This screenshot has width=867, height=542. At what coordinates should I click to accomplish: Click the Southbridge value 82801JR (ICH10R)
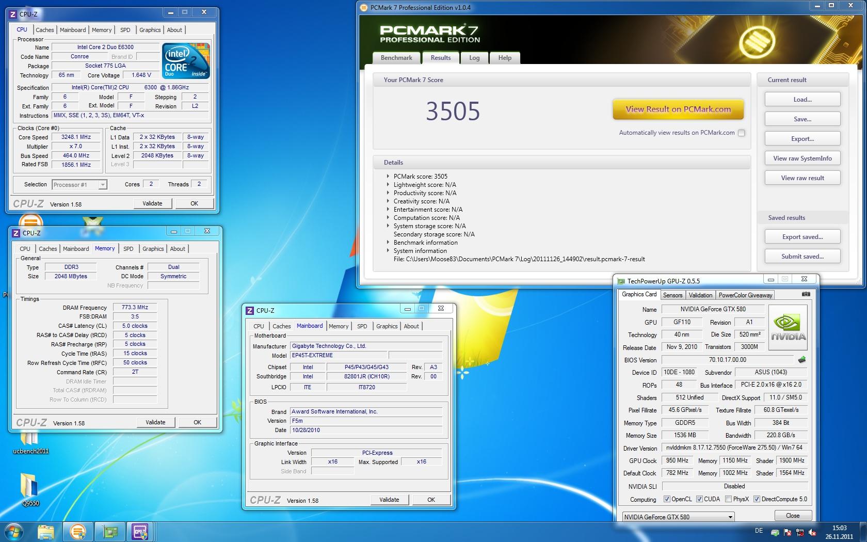pyautogui.click(x=367, y=376)
